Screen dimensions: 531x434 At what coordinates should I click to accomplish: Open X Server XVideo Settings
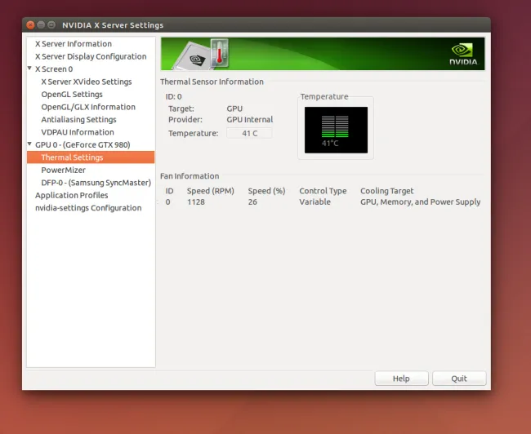coord(87,82)
